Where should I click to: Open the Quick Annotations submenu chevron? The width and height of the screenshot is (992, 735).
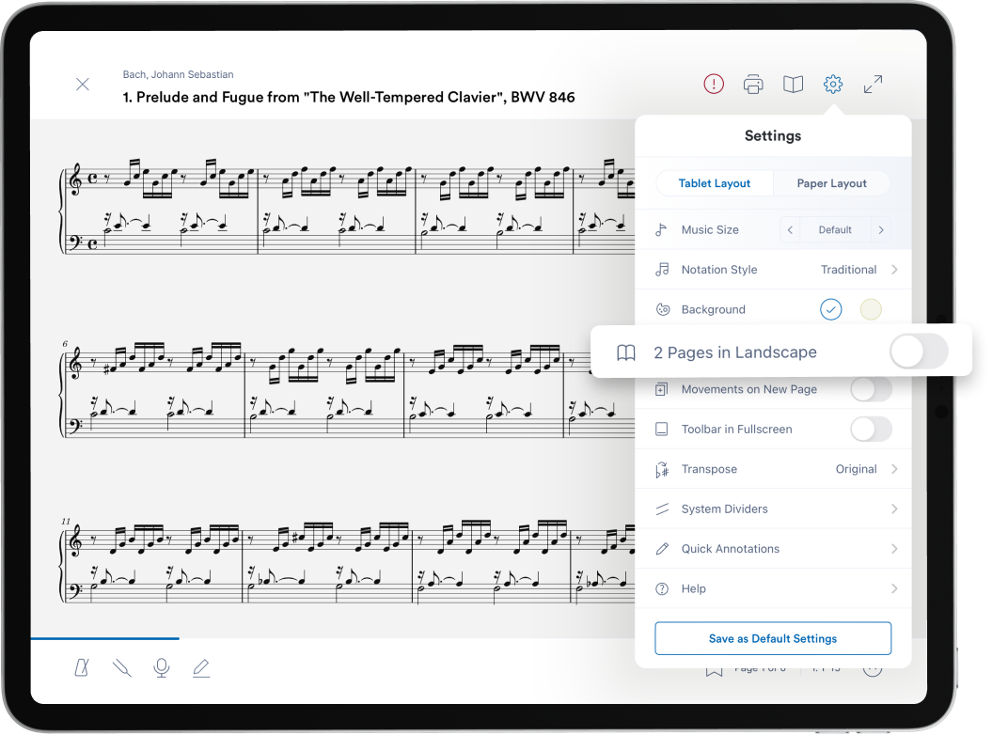click(894, 548)
